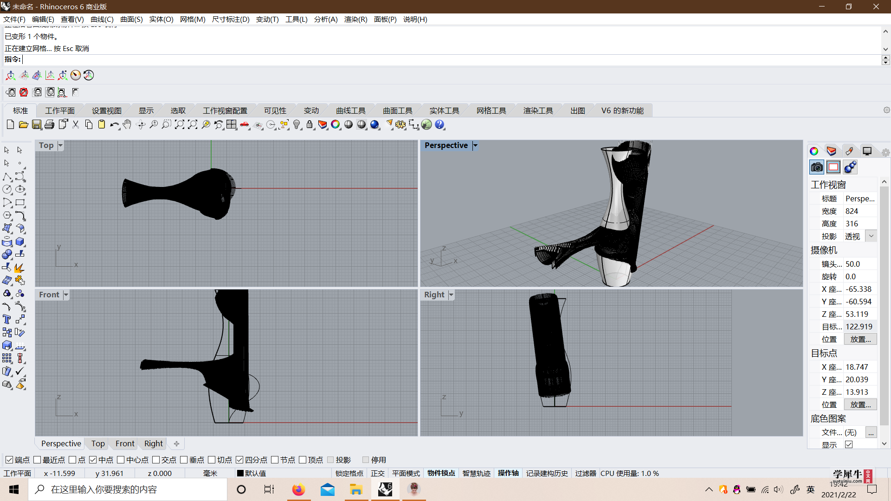The image size is (891, 501).
Task: Open the Top viewport title dropdown arrow
Action: pyautogui.click(x=60, y=145)
